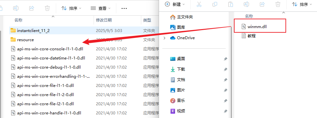
Task: Click Paste clipboard icon in the winmm.dll window
Action: click(231, 4)
